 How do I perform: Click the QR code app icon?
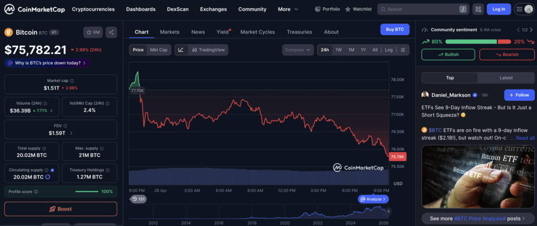(478, 9)
